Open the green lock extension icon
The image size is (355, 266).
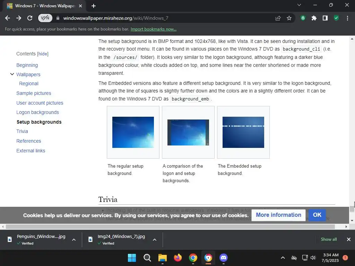click(303, 18)
